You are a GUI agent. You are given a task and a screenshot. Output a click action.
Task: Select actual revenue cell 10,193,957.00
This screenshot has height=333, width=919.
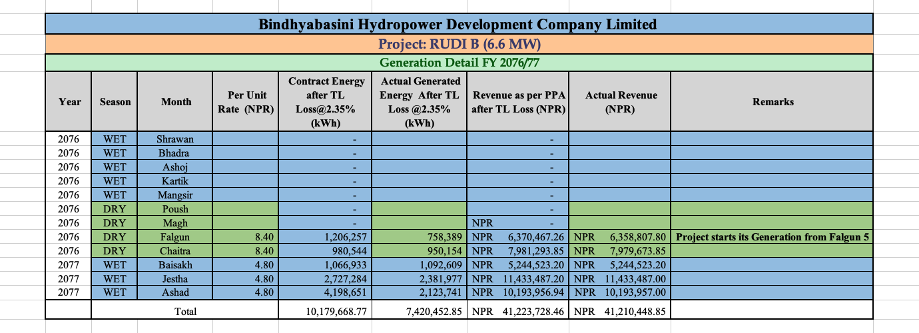(620, 293)
